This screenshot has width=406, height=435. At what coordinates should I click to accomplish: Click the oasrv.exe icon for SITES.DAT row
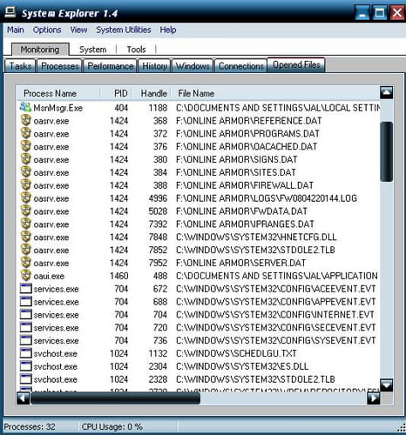coord(25,172)
